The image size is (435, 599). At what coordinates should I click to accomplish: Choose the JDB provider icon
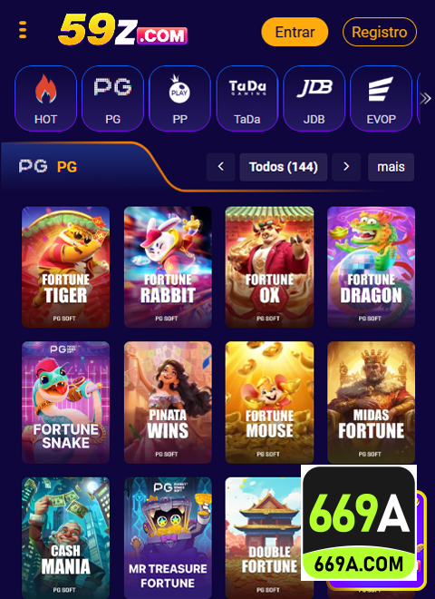click(x=314, y=99)
